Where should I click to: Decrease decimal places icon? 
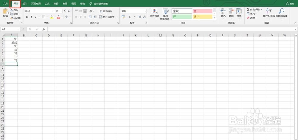(145, 17)
